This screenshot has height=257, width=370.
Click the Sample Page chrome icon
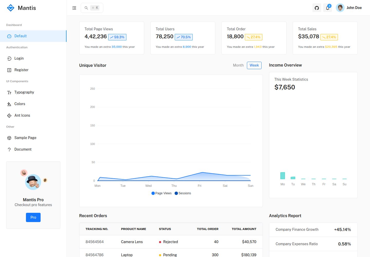click(x=9, y=138)
